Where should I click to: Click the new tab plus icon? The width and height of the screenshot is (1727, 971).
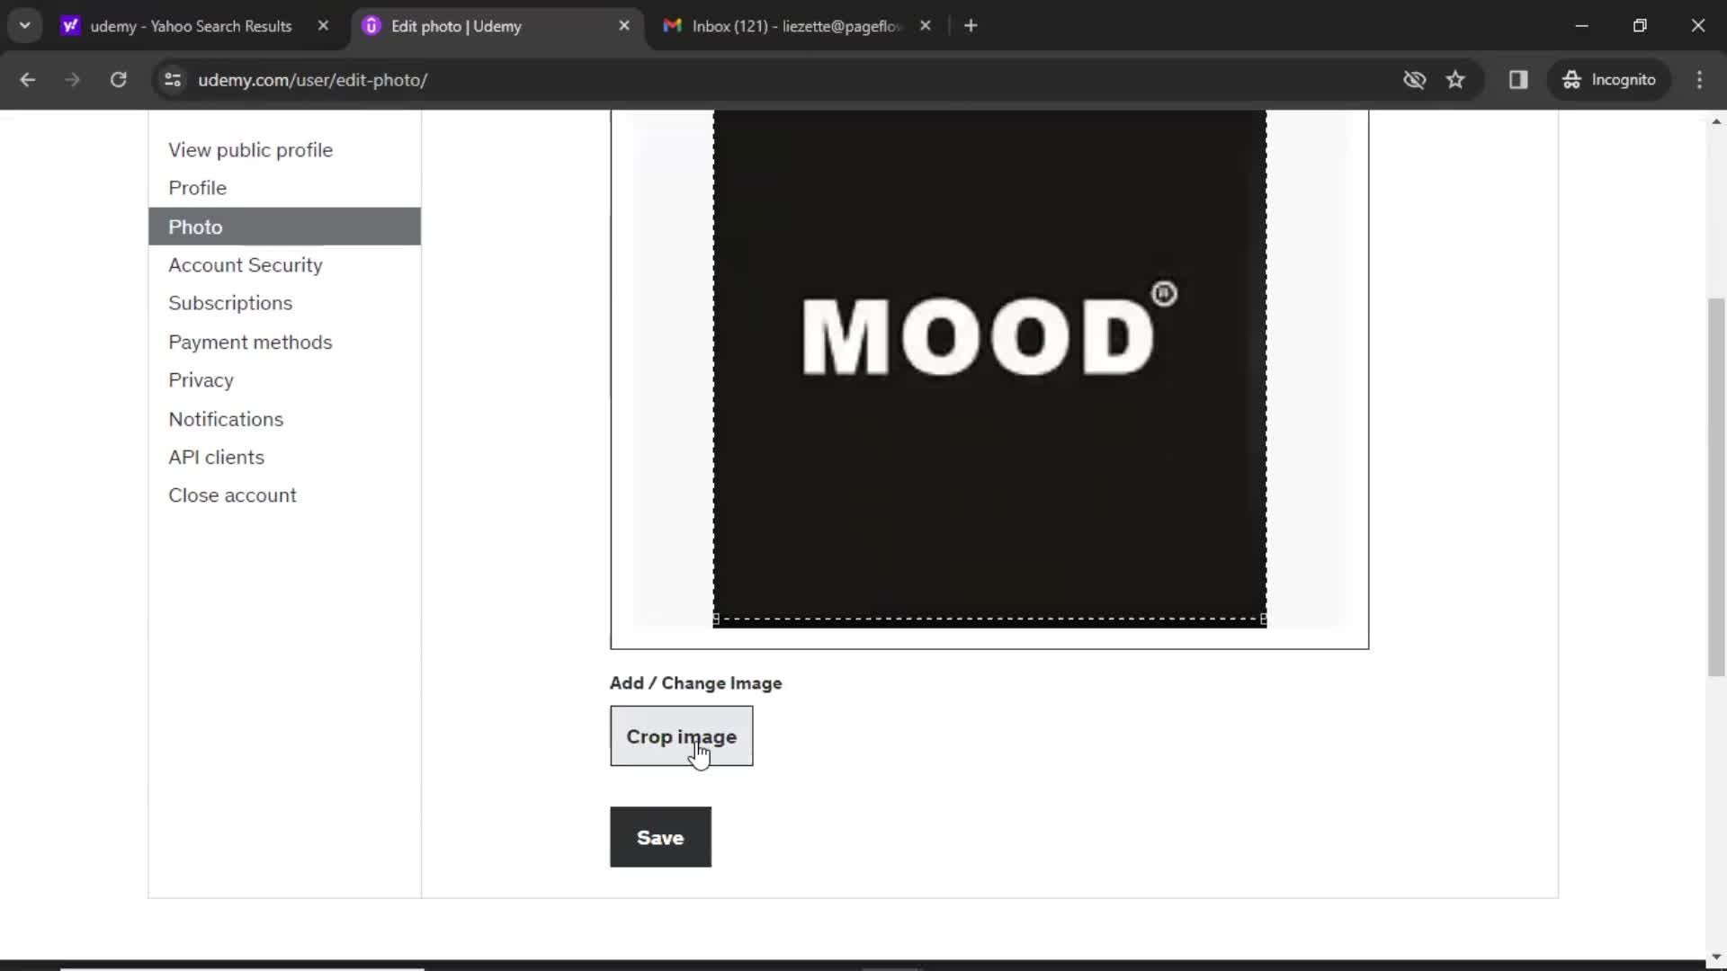point(972,26)
